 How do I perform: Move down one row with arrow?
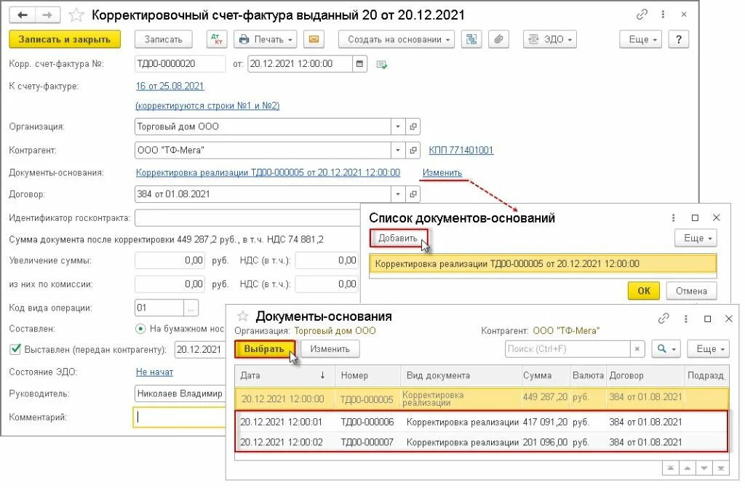tap(704, 468)
